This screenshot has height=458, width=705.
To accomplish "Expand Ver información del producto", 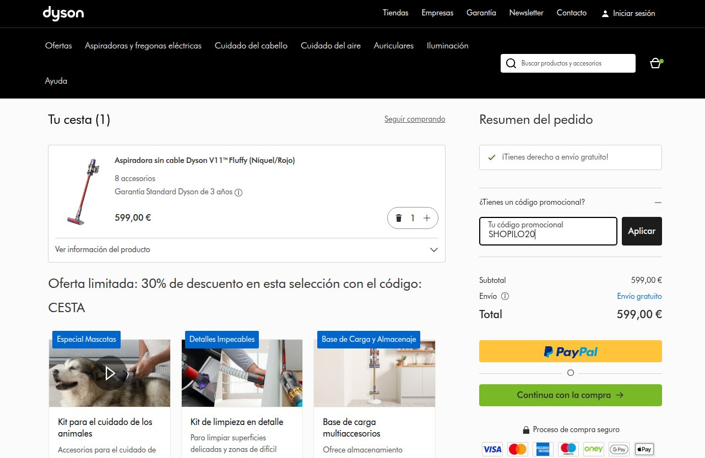I will pyautogui.click(x=247, y=250).
